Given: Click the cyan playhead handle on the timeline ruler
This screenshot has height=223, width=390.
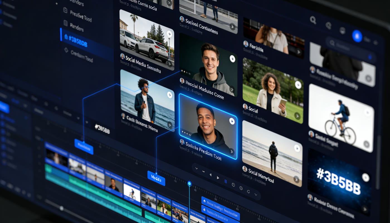Looking at the screenshot, I should 189,184.
